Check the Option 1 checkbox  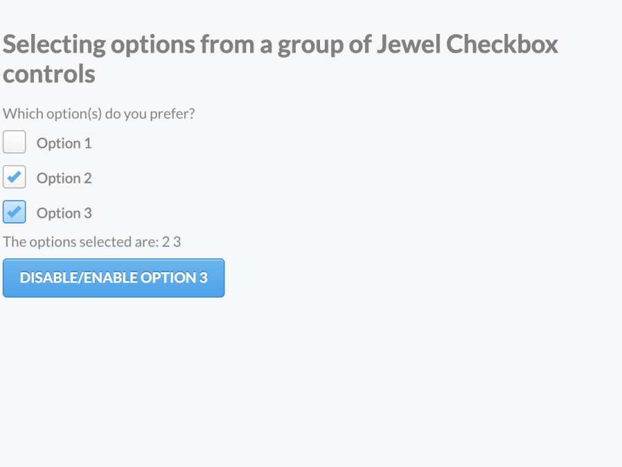coord(15,143)
